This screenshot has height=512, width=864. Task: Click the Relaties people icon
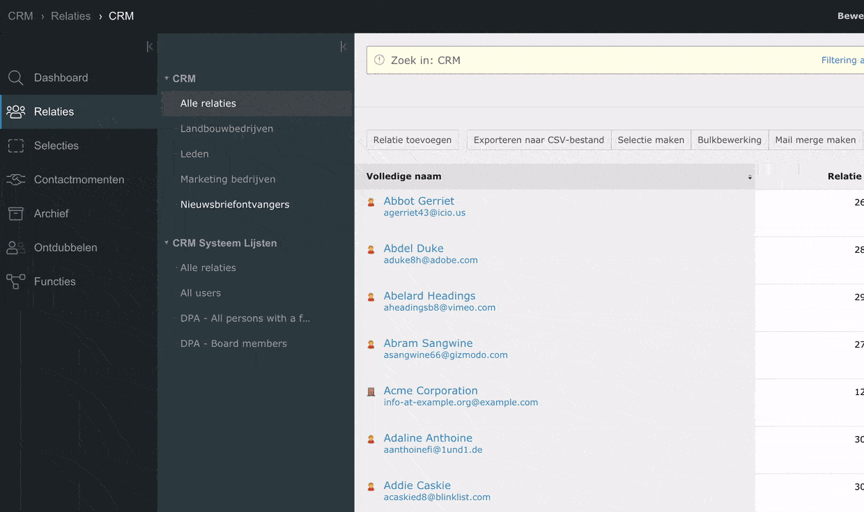(x=15, y=111)
